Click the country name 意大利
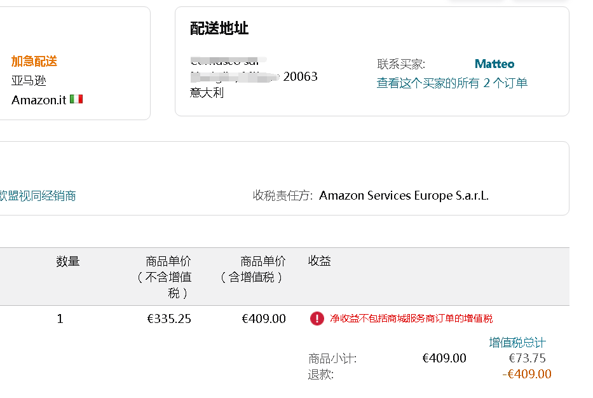 pos(207,93)
